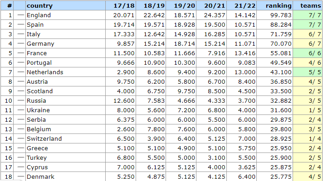Select the Ukraine country name
This screenshot has height=181, width=323.
pos(38,110)
